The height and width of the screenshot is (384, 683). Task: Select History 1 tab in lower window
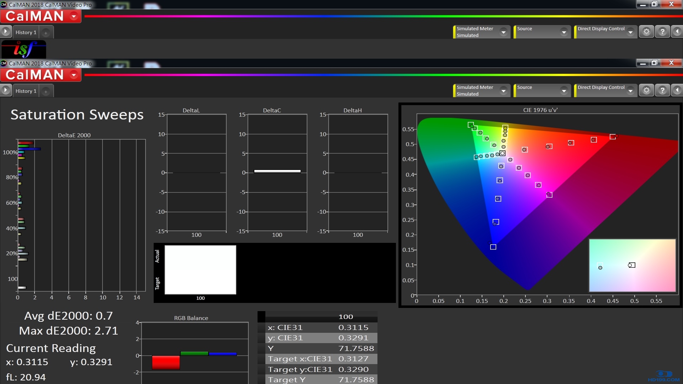(26, 91)
